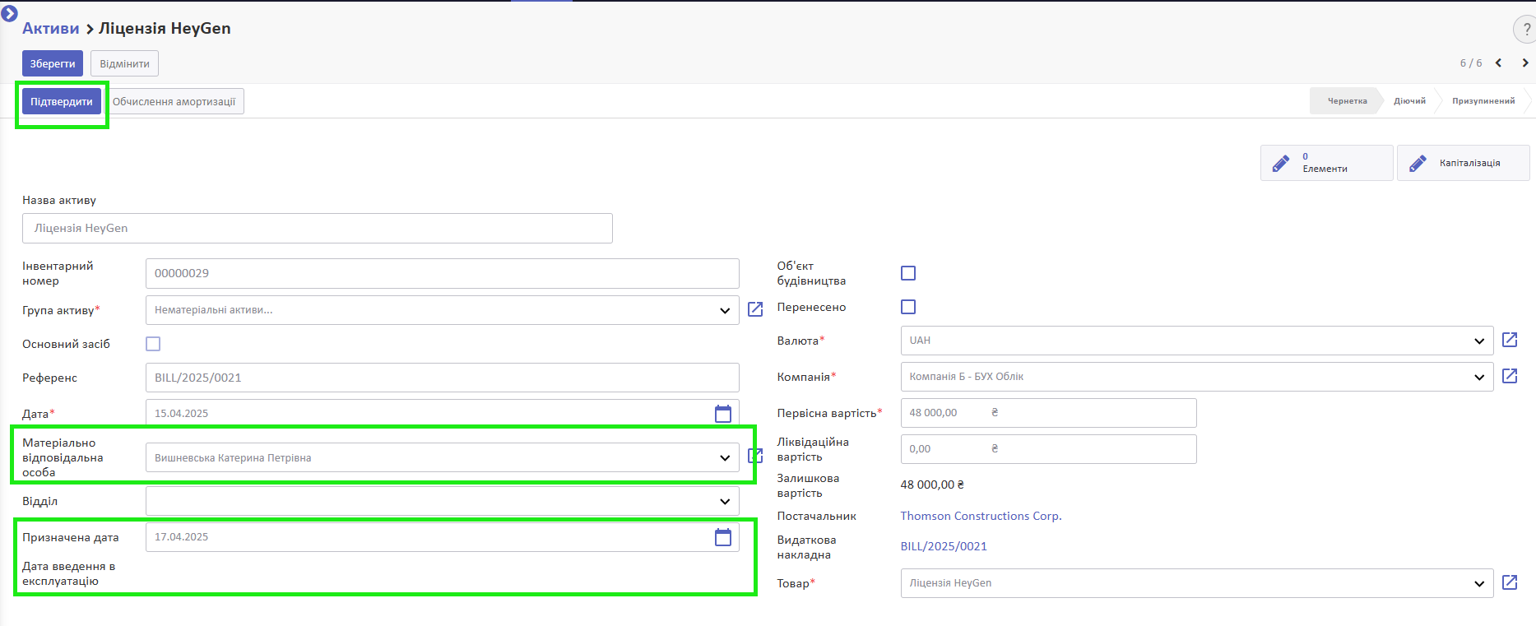Focus the Ліквідаційна вартість field
1536x626 pixels.
(x=1049, y=449)
